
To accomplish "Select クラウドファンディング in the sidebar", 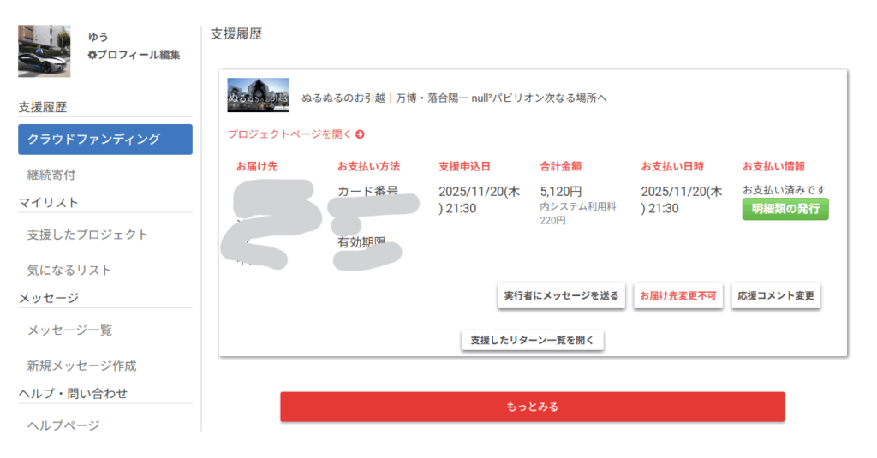I will (x=104, y=139).
